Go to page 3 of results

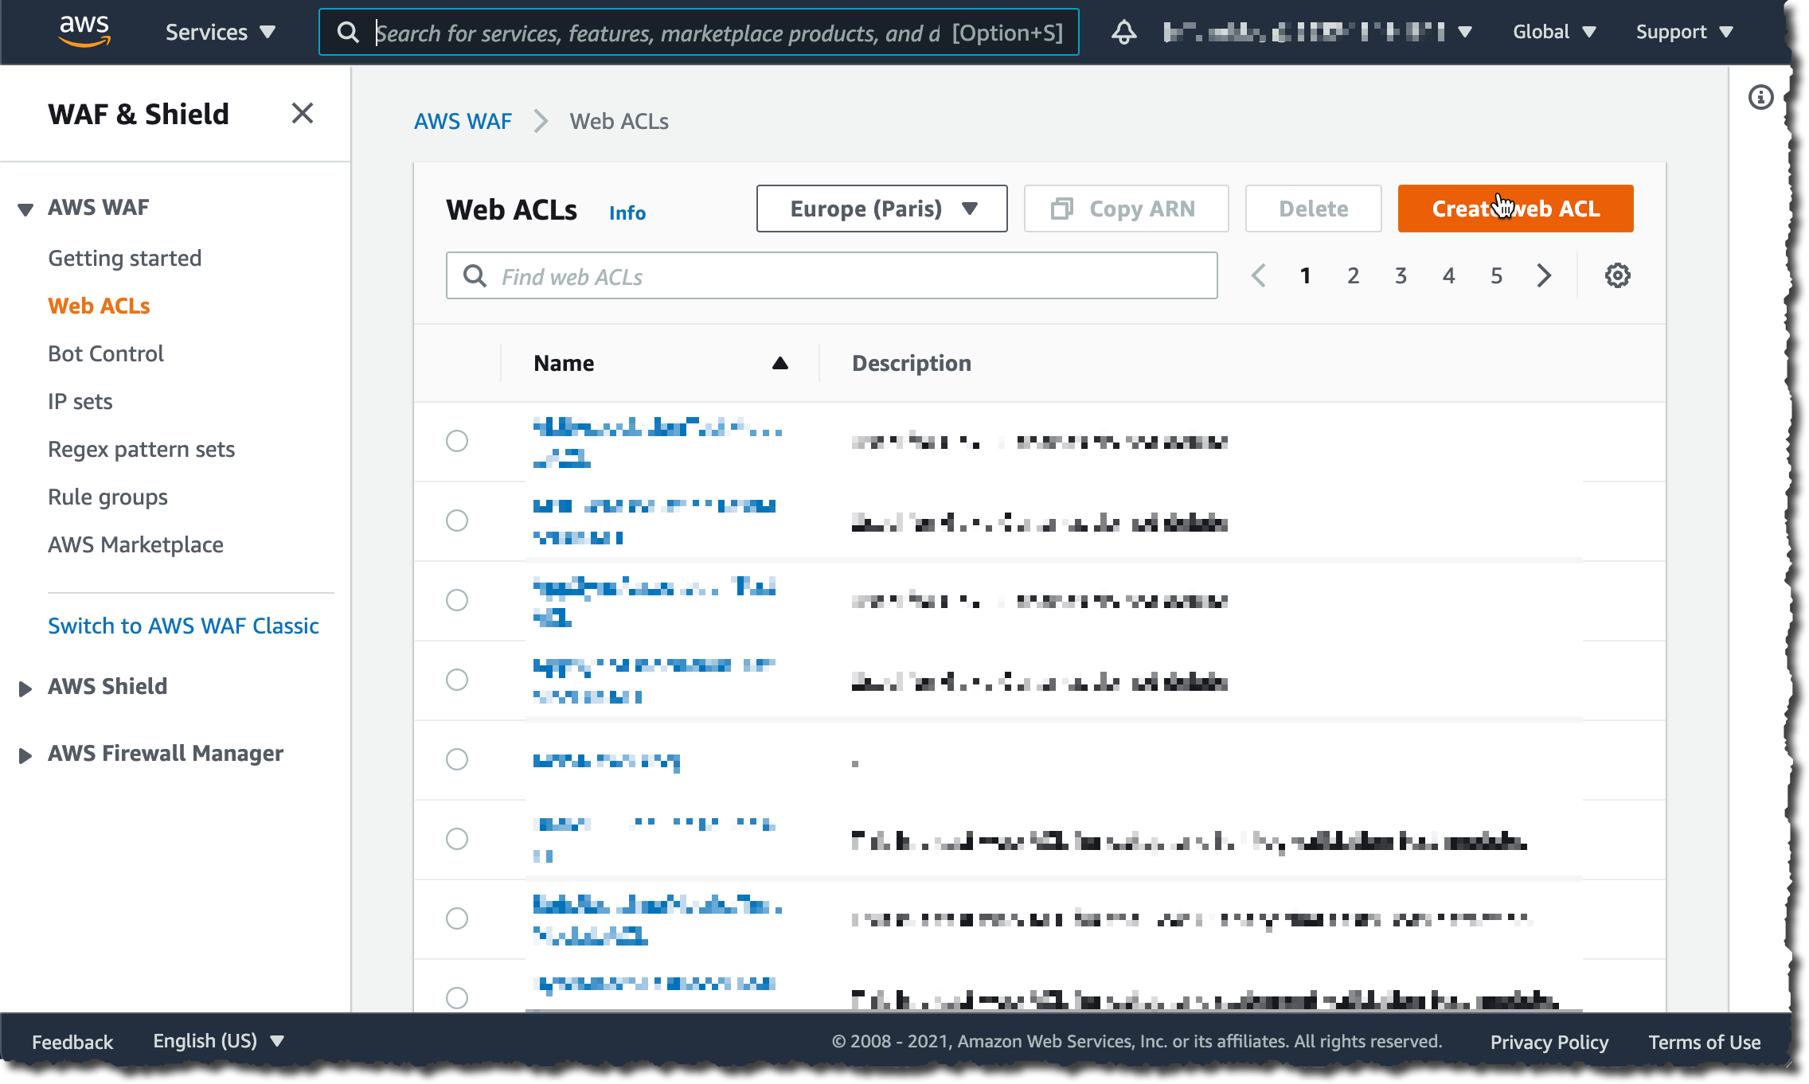point(1401,275)
